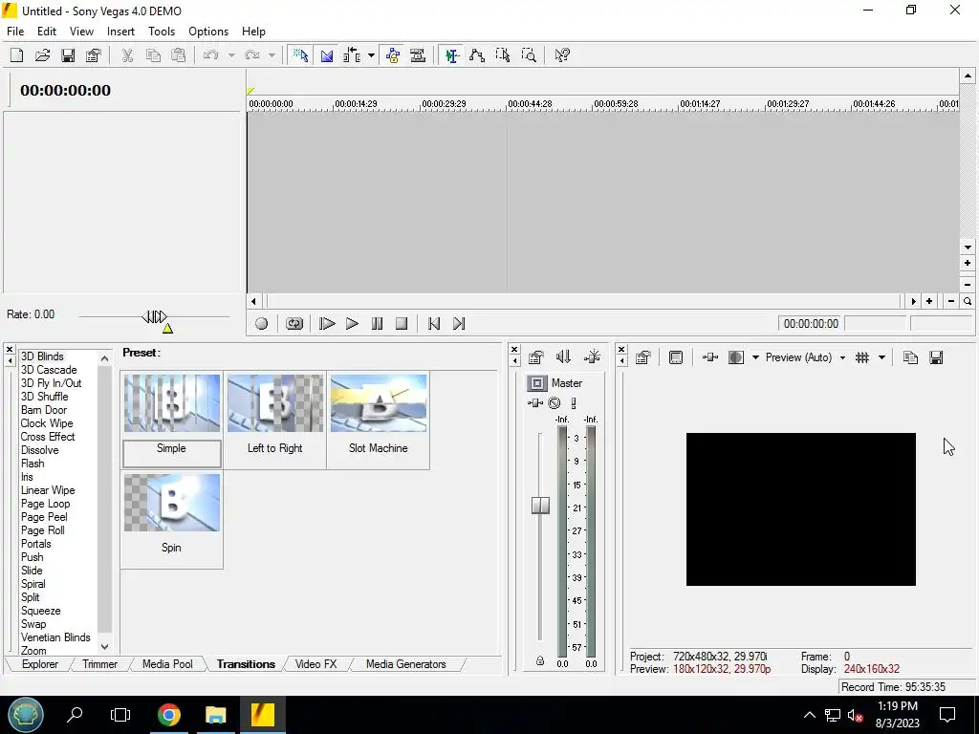Toggle Automatic Crossfades button

pos(327,55)
